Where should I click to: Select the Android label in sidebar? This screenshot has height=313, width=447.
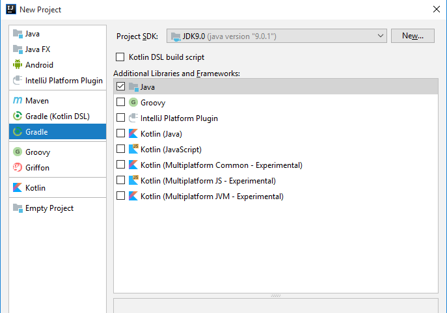click(39, 65)
